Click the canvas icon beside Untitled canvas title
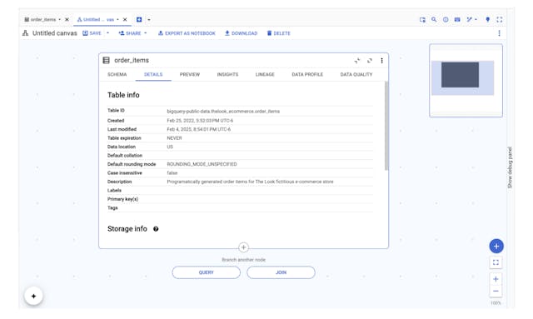The height and width of the screenshot is (319, 533). coord(26,33)
